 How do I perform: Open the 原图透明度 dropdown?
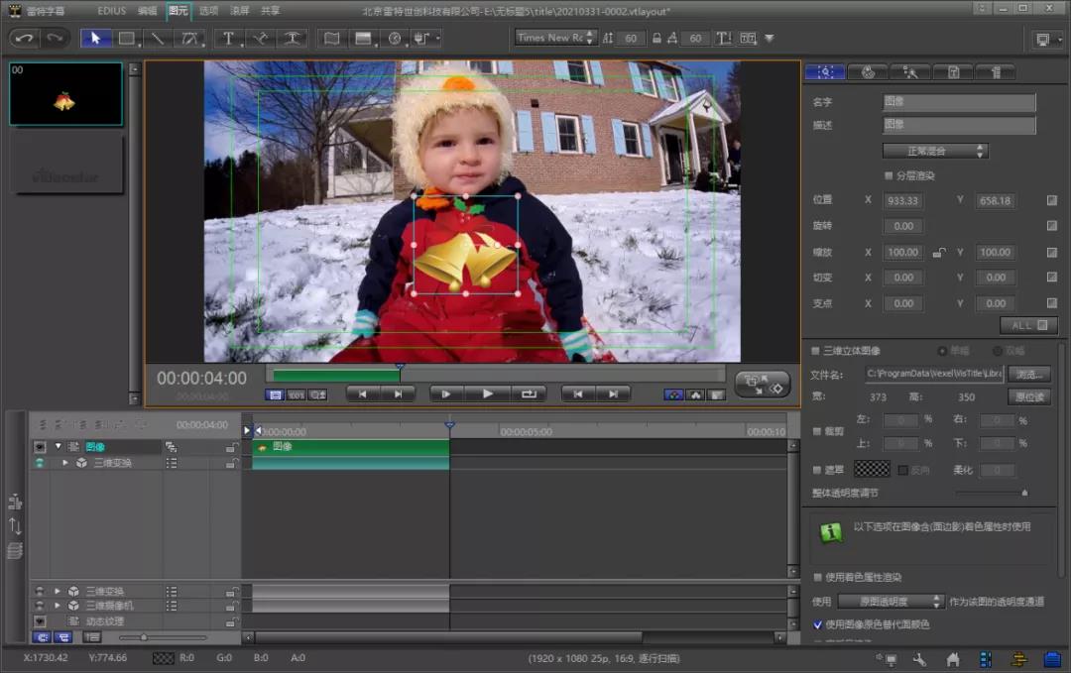coord(892,602)
